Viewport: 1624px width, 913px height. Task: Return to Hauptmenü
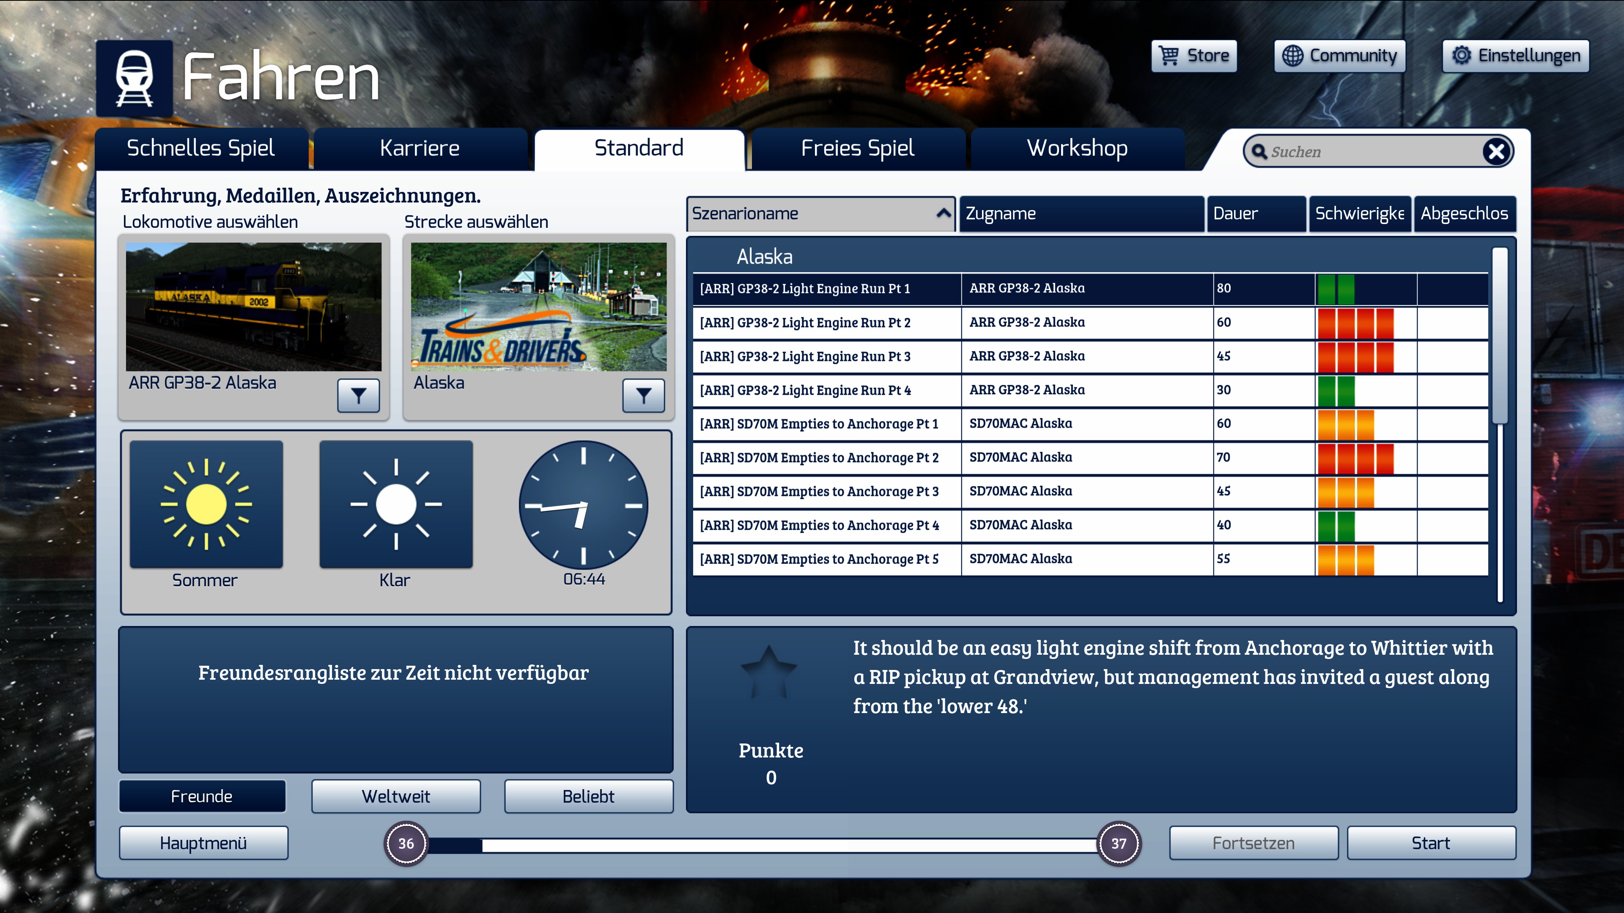pyautogui.click(x=203, y=843)
